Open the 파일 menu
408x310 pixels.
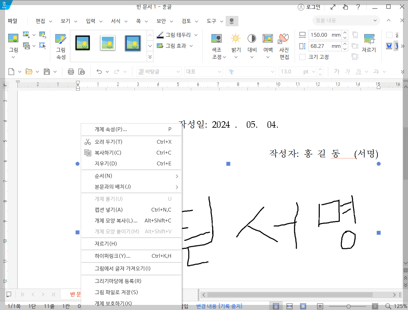point(13,21)
